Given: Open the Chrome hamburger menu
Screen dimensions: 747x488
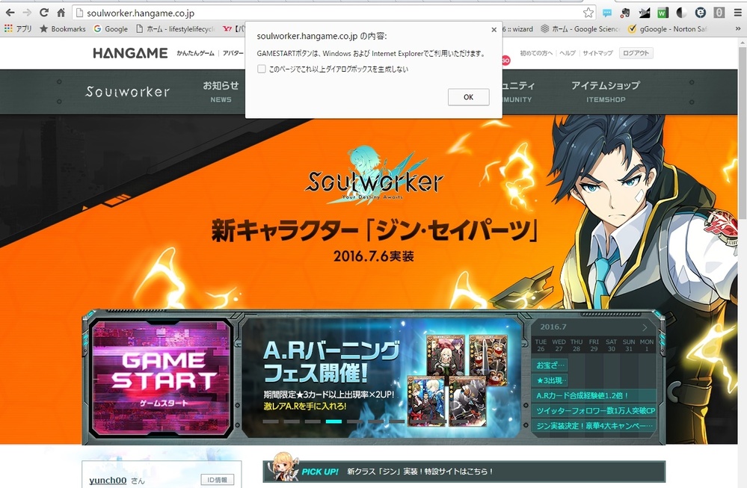Looking at the screenshot, I should tap(736, 13).
